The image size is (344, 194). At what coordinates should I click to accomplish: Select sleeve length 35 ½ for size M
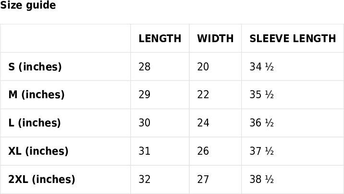click(x=261, y=95)
